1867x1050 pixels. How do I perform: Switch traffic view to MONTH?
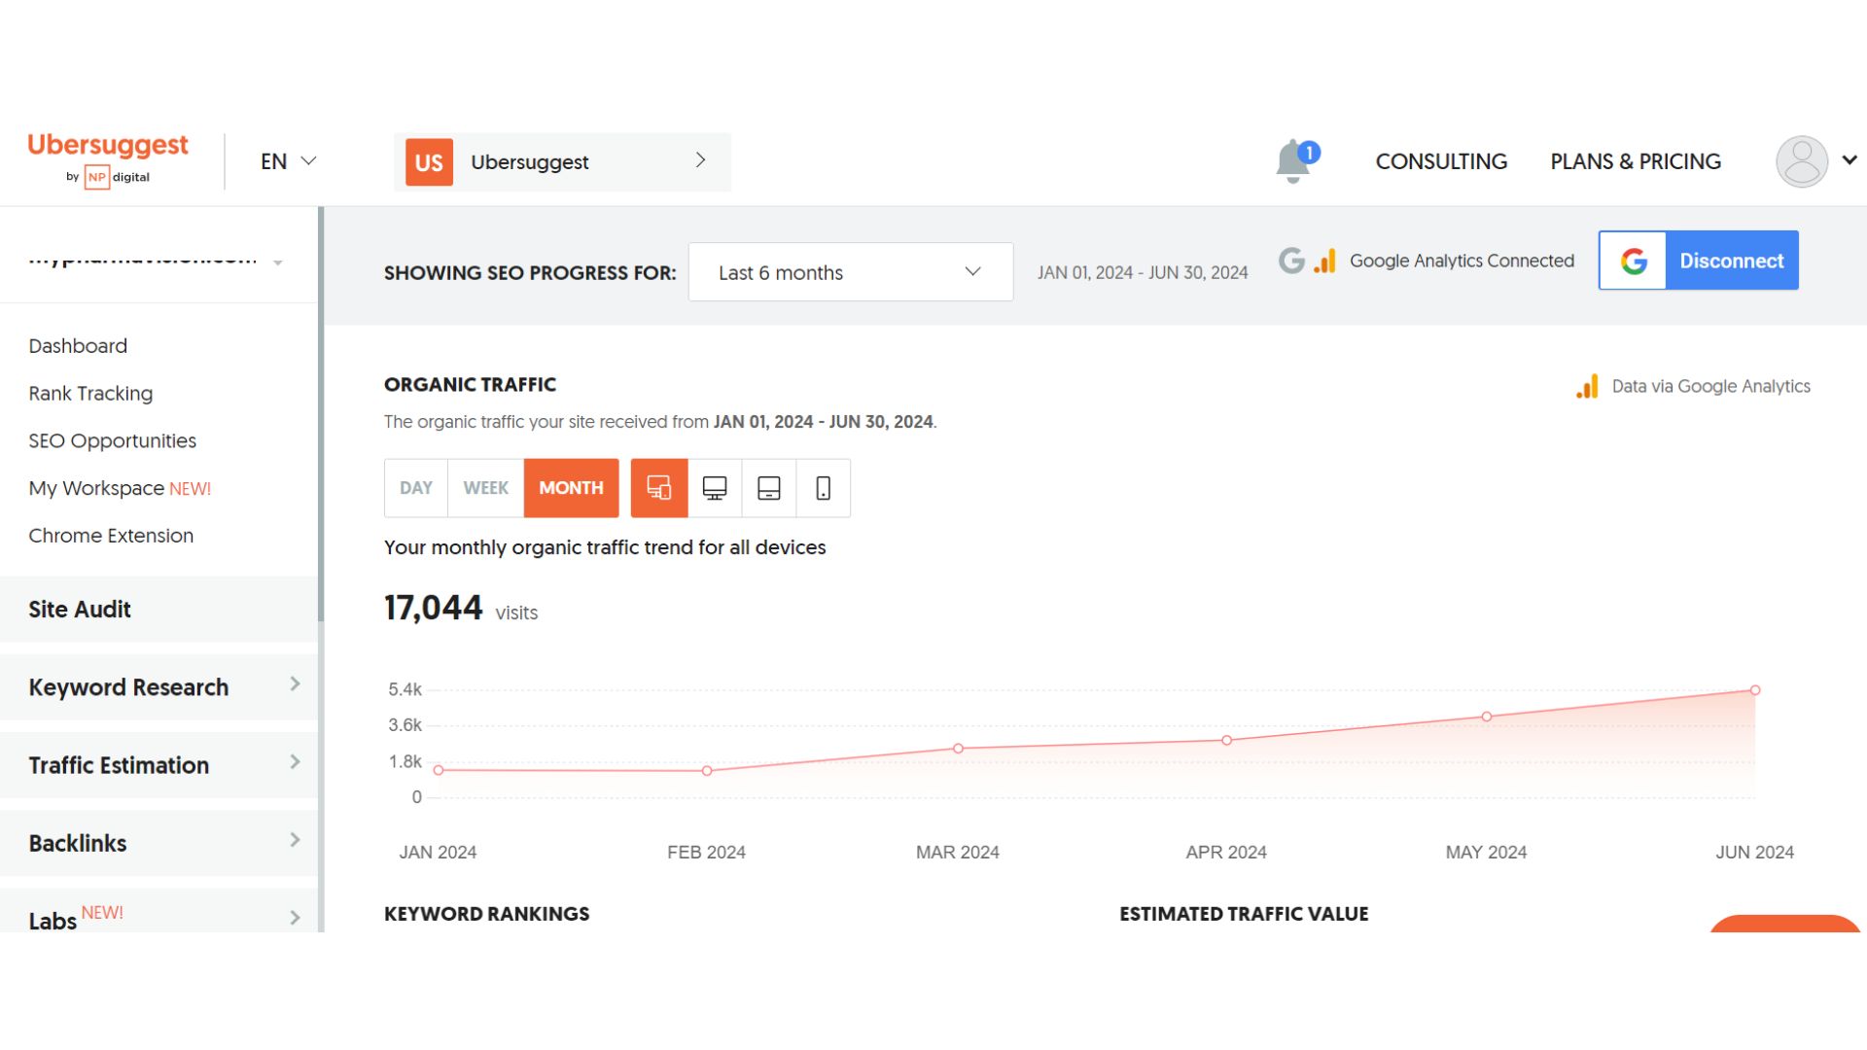pyautogui.click(x=571, y=488)
